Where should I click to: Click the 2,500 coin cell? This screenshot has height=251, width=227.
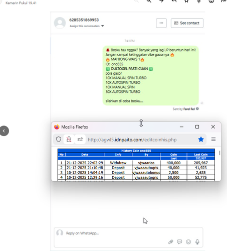(173, 173)
